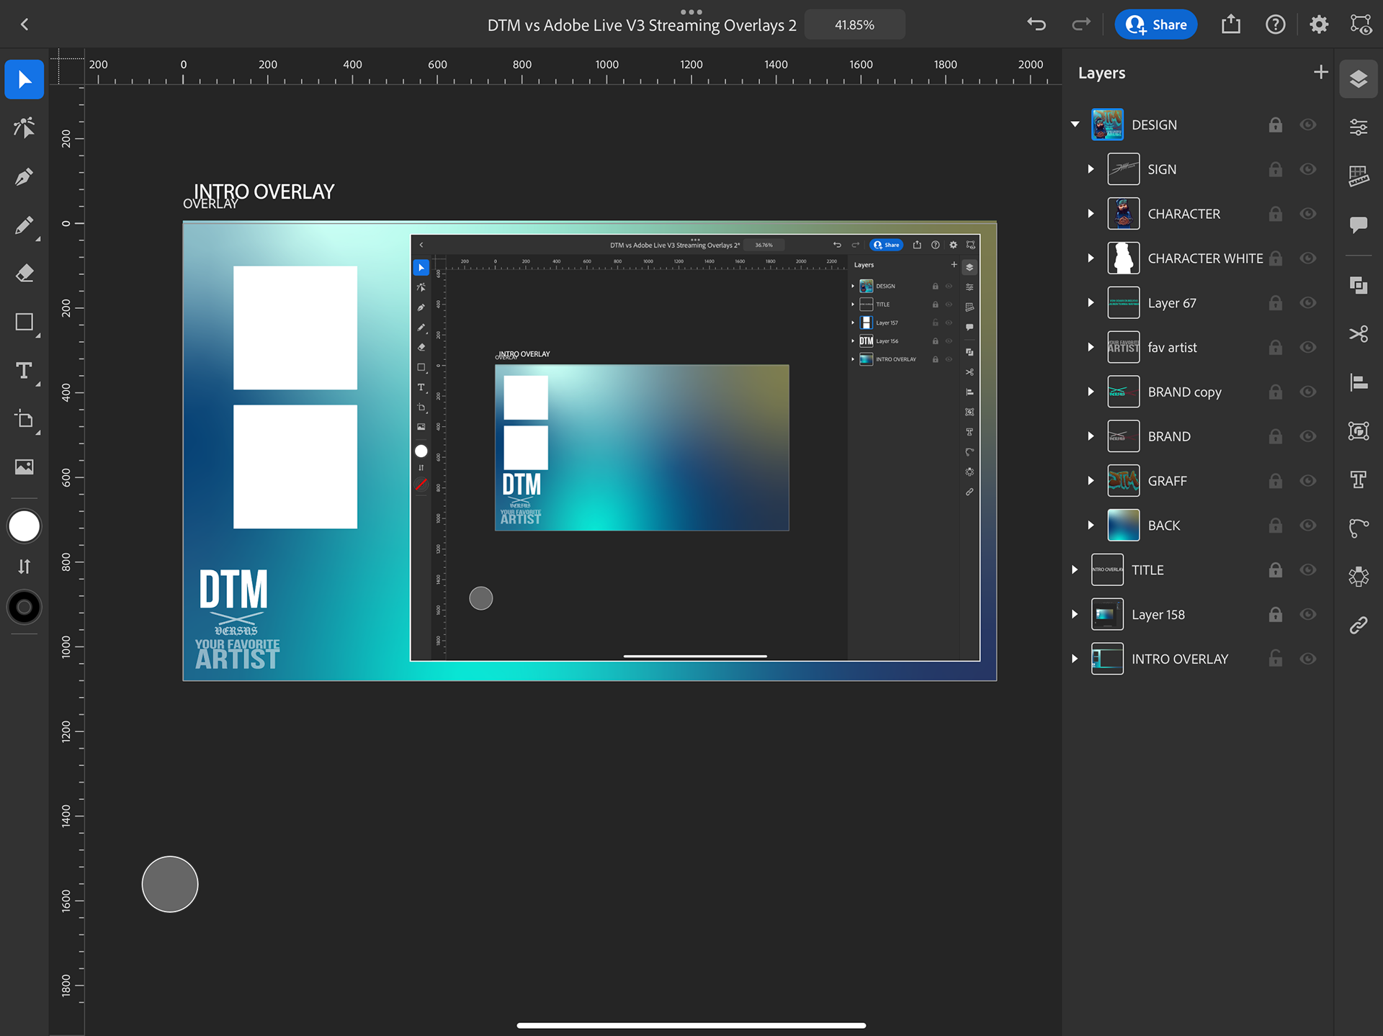Tap the gray touch shortcut circle

[x=170, y=884]
